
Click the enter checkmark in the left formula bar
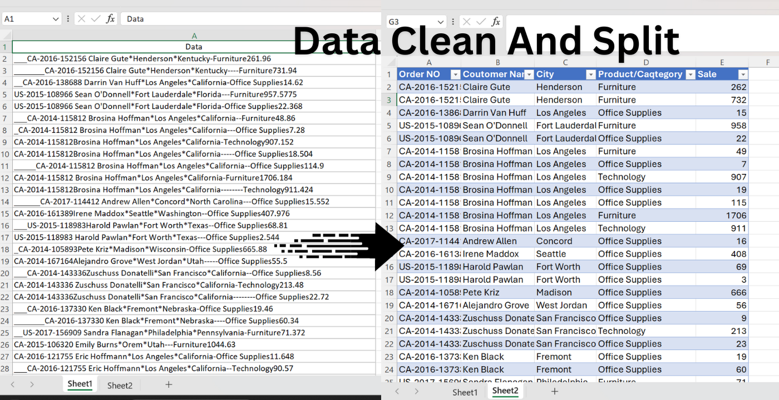[96, 19]
